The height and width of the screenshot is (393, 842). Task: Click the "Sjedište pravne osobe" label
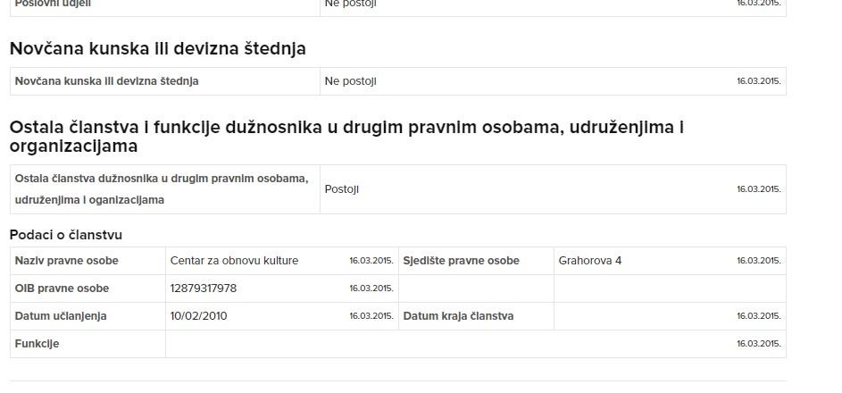tap(461, 261)
